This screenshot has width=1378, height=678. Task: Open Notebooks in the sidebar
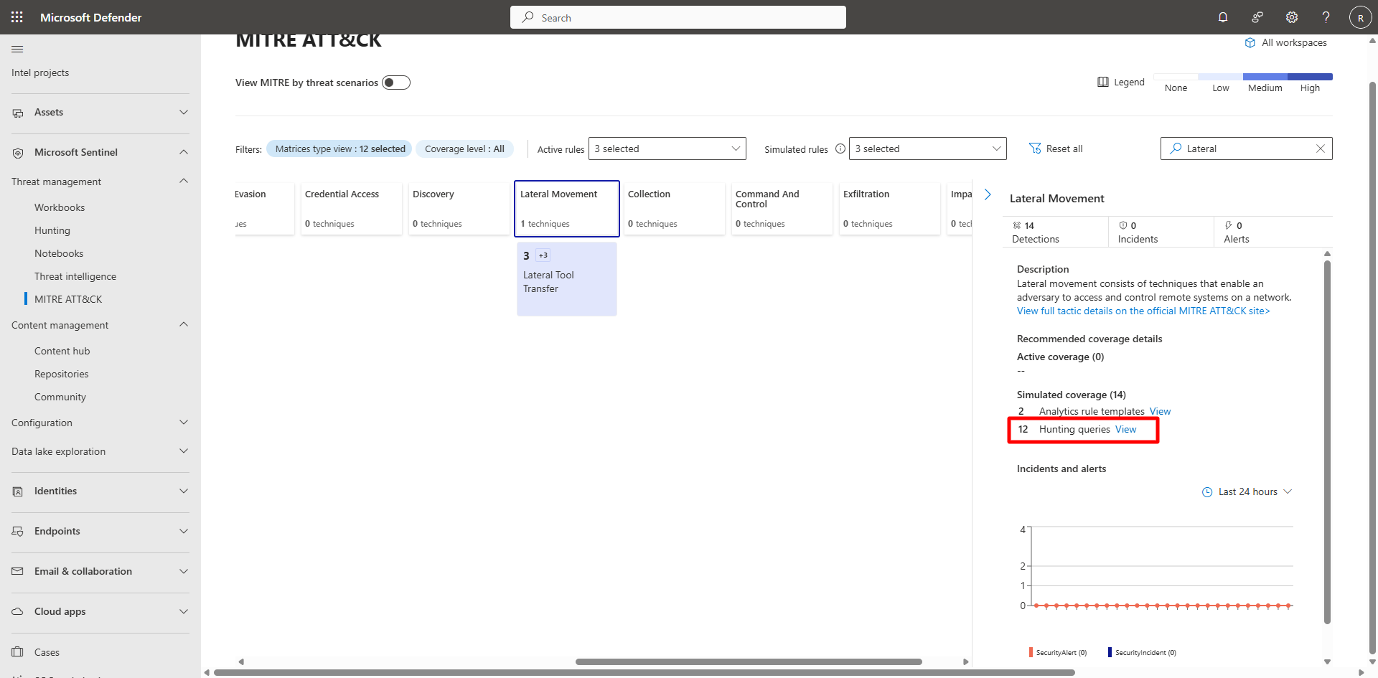[59, 253]
